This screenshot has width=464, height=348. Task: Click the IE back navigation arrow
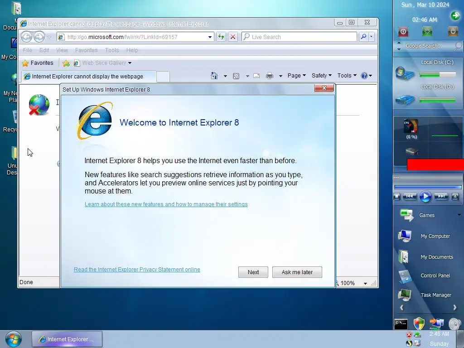tap(27, 37)
